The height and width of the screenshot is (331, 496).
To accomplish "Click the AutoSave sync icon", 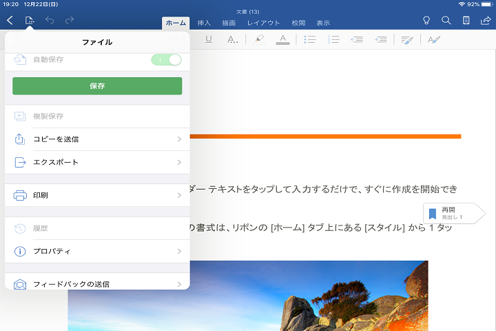I will (x=20, y=59).
